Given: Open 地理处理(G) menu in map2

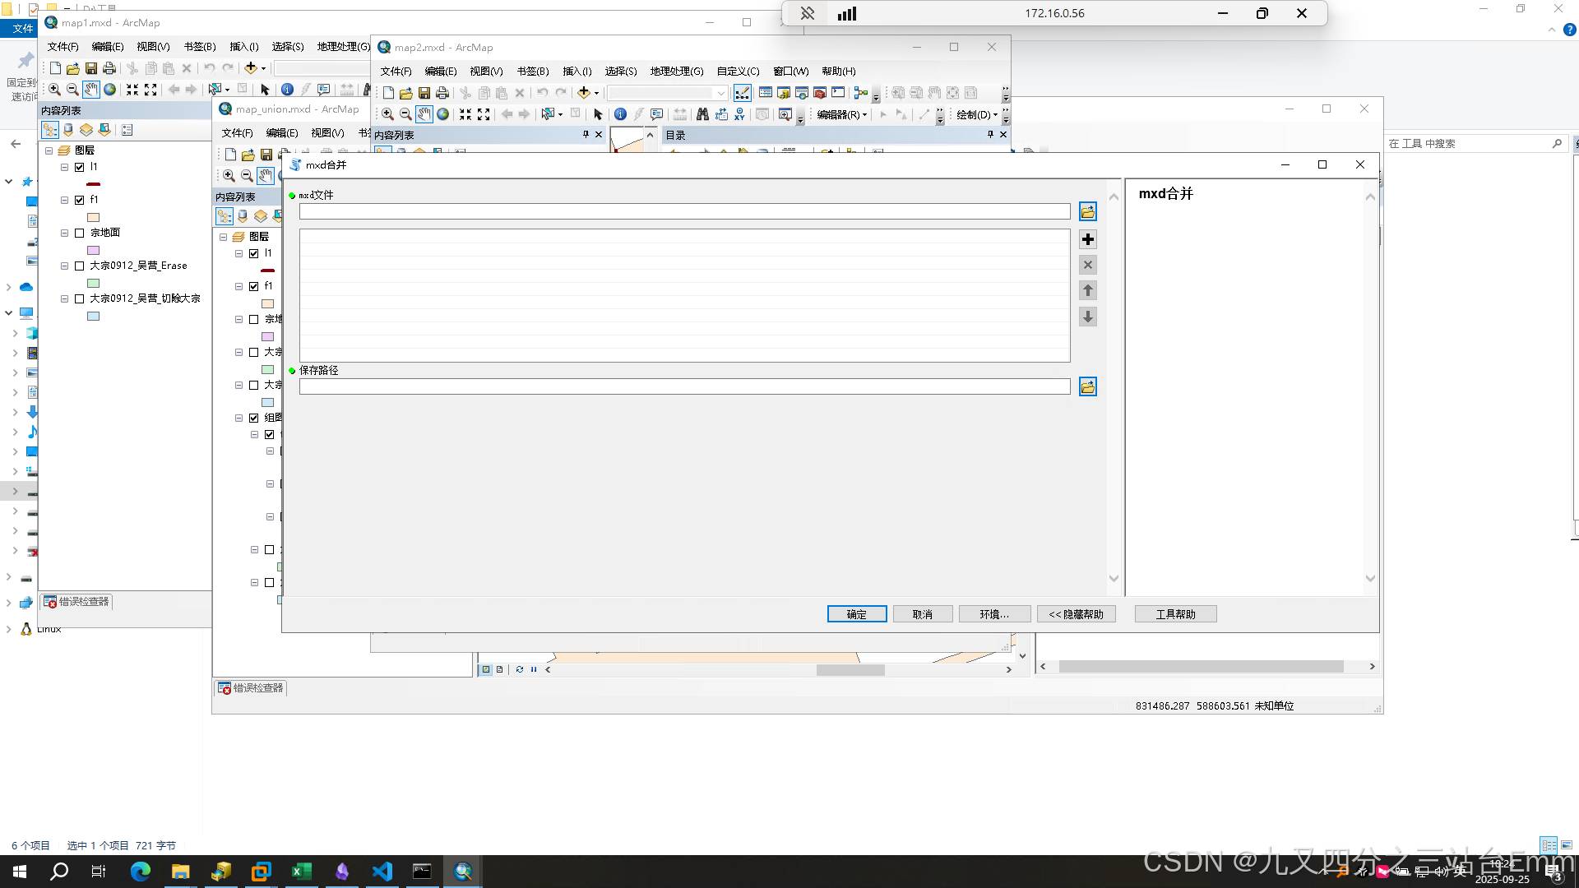Looking at the screenshot, I should [x=676, y=72].
